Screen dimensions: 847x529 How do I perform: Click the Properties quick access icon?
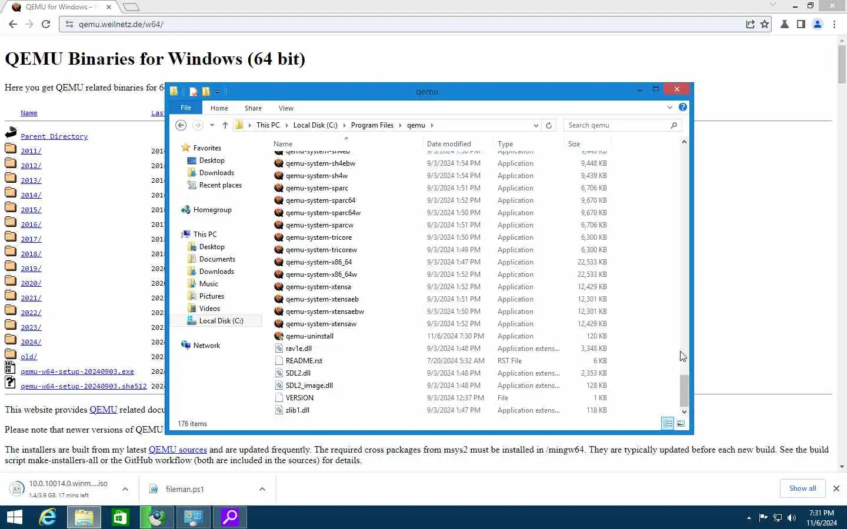click(193, 92)
